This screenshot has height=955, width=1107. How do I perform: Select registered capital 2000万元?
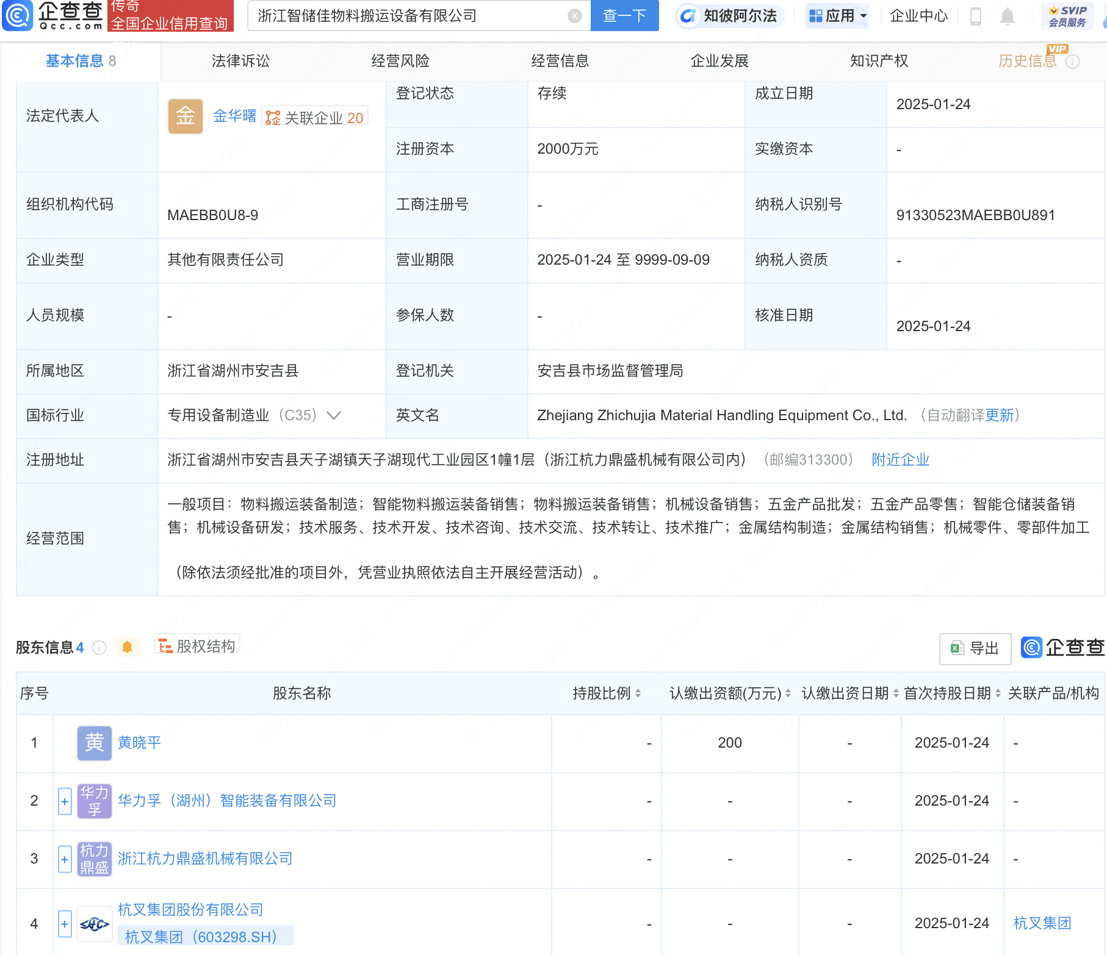click(x=568, y=149)
